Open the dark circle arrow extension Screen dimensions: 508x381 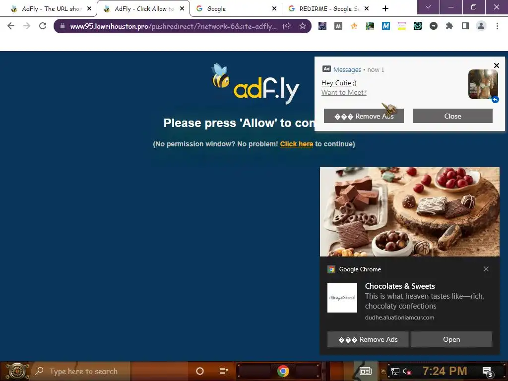[434, 26]
